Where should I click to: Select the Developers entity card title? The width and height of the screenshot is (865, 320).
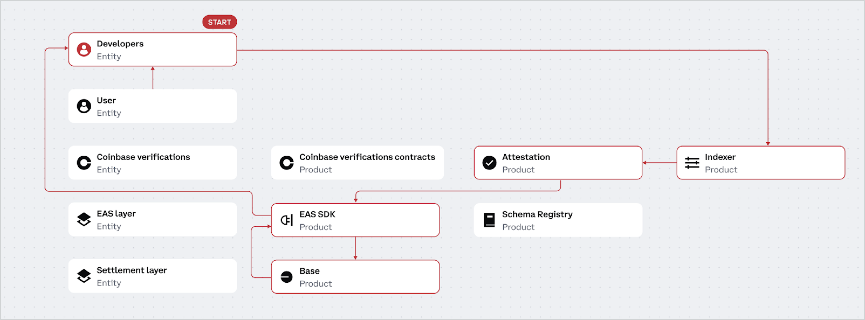tap(120, 44)
